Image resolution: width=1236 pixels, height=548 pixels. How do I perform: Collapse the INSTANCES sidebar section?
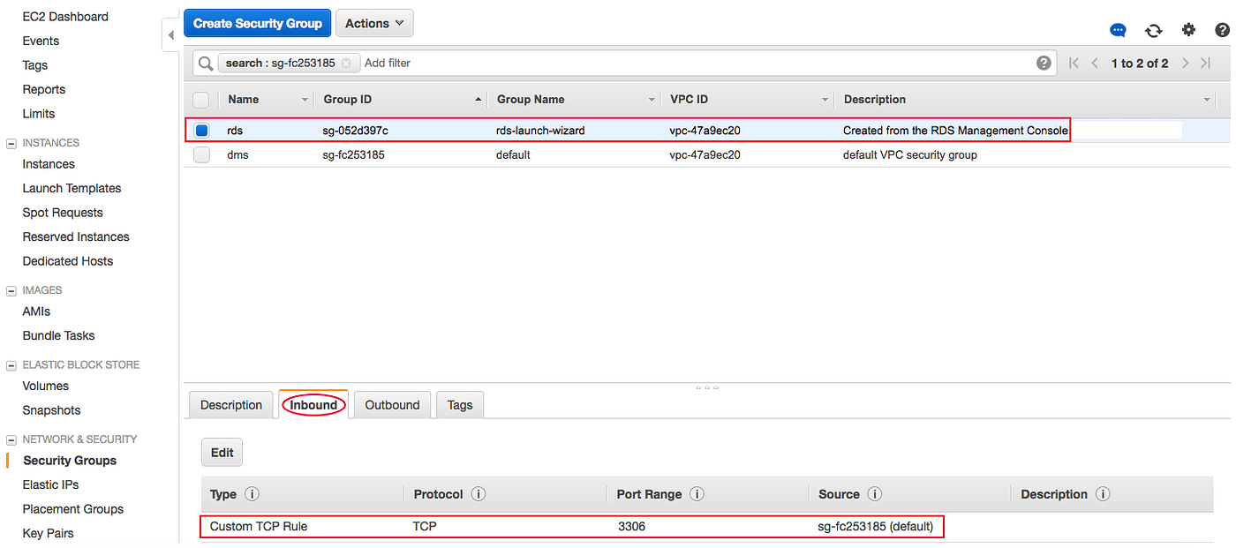pyautogui.click(x=11, y=142)
